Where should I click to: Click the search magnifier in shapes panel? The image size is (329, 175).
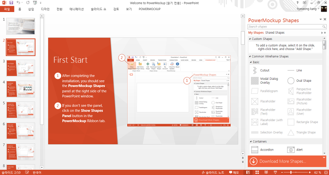pos(324,27)
